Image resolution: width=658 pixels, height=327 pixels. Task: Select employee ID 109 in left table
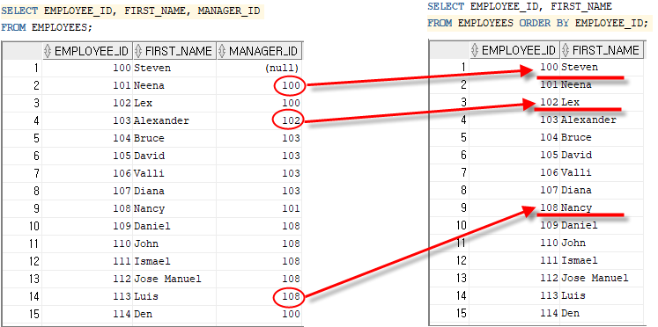(x=122, y=227)
